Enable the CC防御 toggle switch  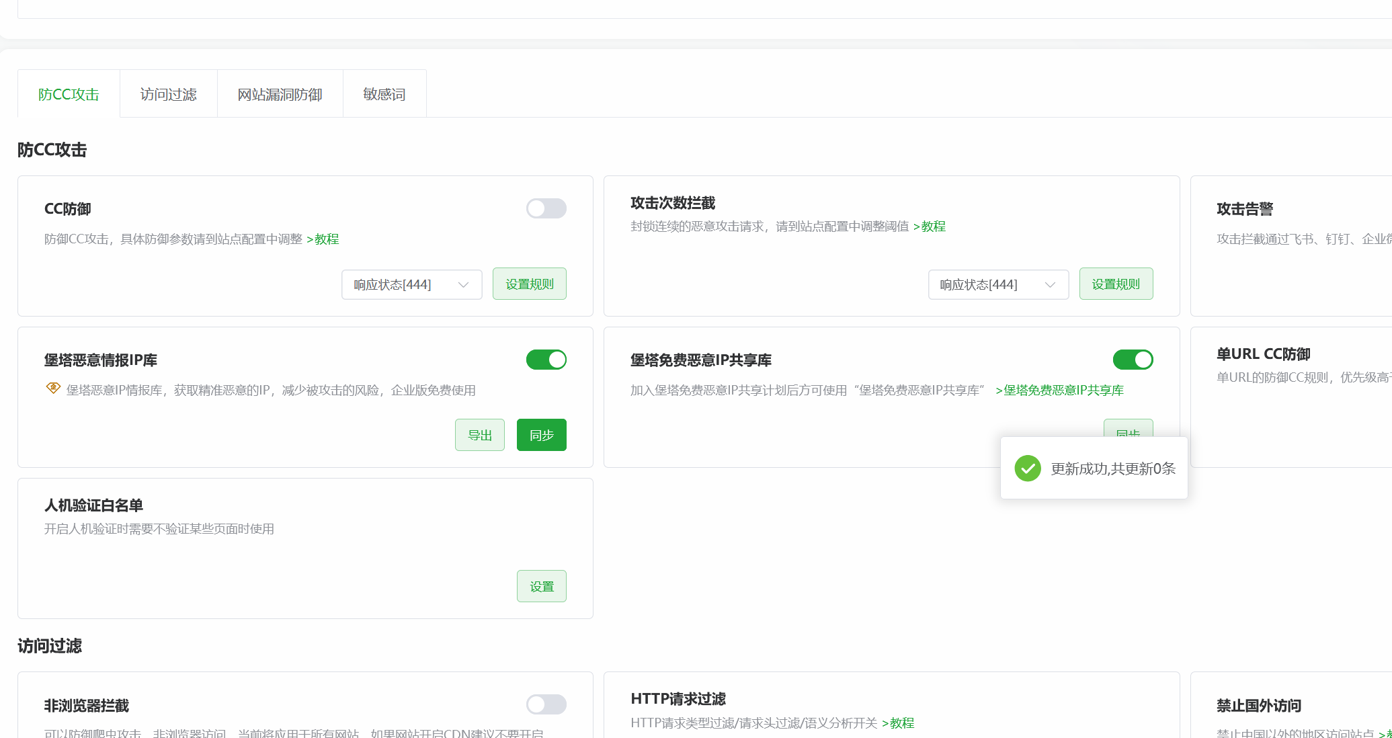point(546,208)
